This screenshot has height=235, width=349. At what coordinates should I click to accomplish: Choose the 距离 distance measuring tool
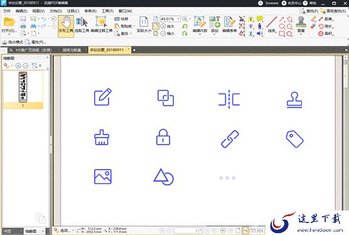326,19
